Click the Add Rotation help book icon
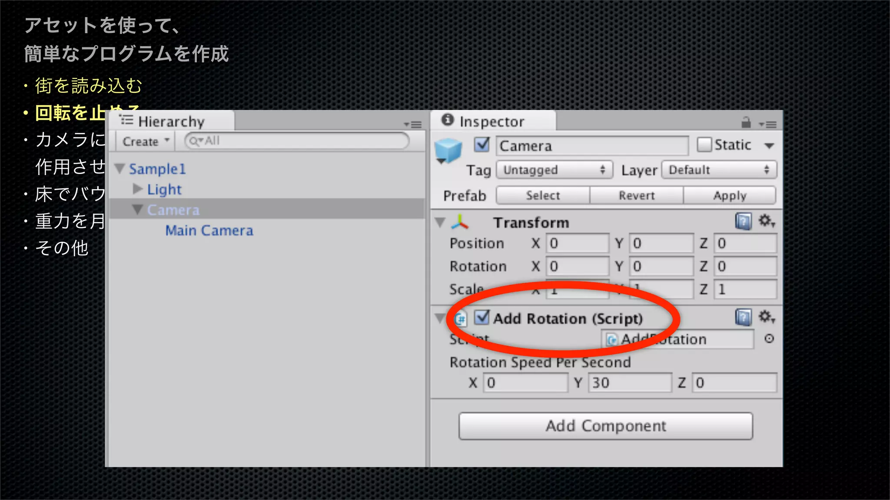The image size is (890, 500). click(743, 318)
